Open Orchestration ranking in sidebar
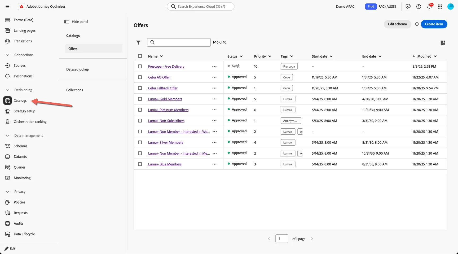458x254 pixels. point(30,122)
